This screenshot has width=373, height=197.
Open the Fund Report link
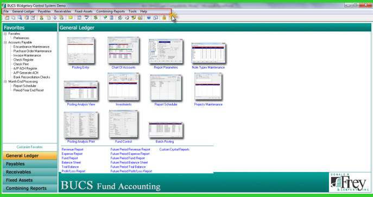tap(69, 158)
